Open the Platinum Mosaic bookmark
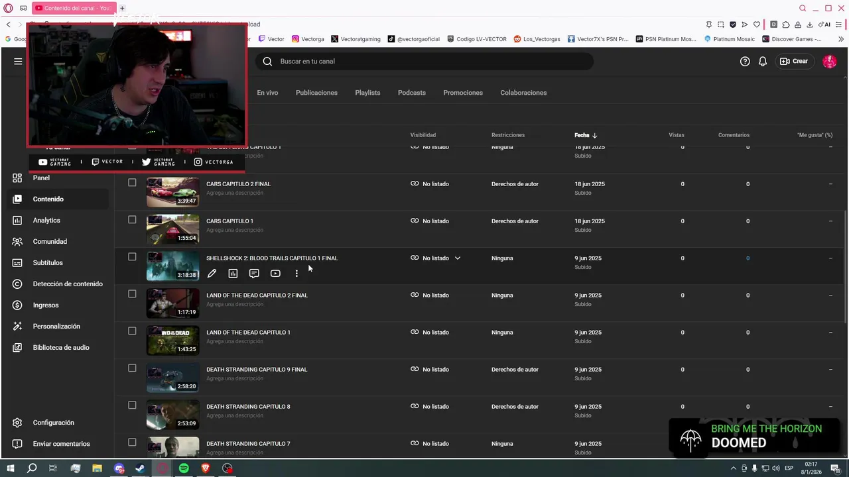Screen dimensions: 849x477 (730, 39)
